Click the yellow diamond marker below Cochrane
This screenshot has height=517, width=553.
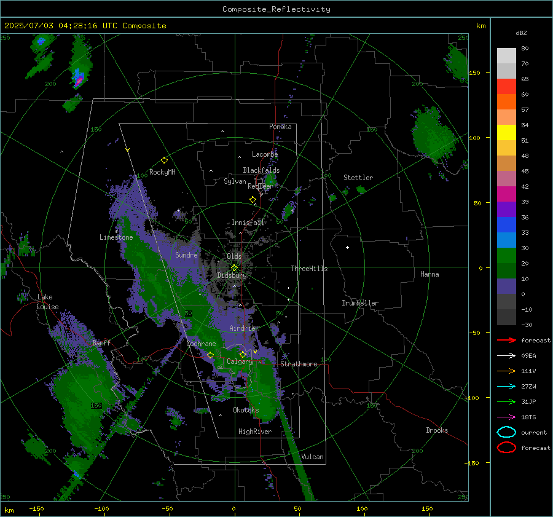point(210,355)
